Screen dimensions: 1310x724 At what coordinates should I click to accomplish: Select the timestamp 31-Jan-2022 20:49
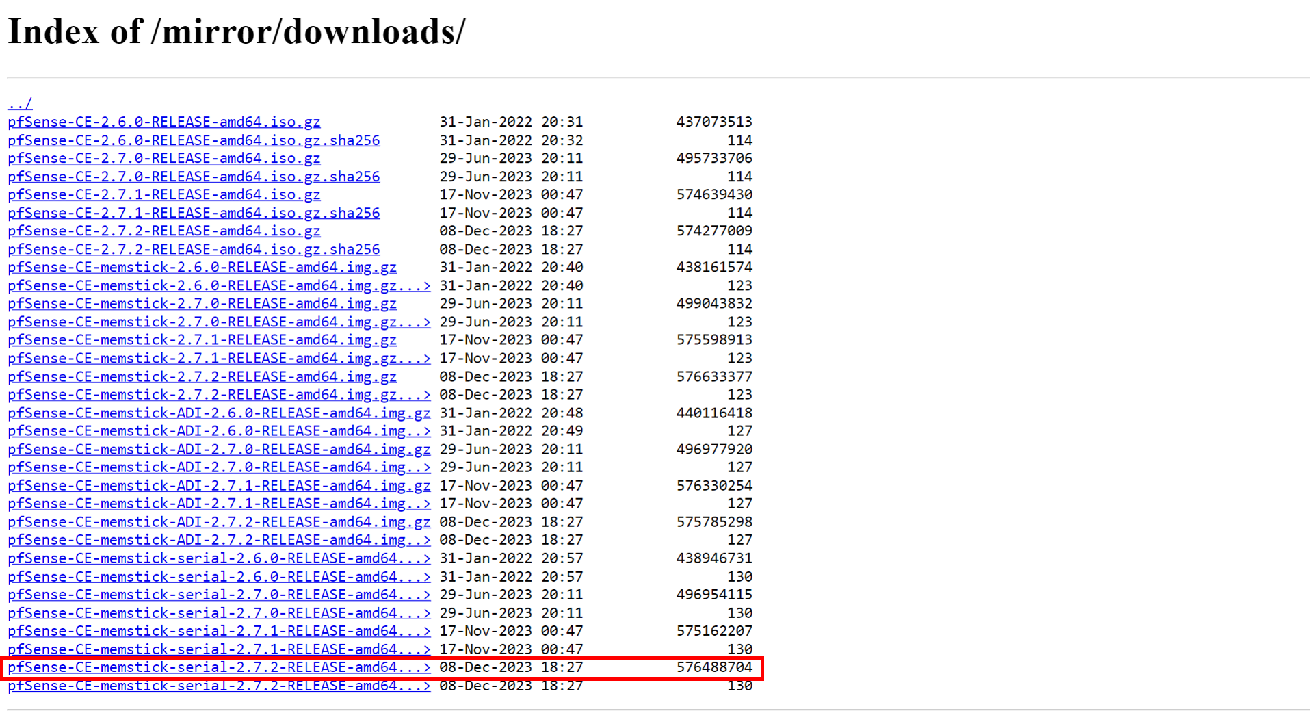pyautogui.click(x=511, y=430)
